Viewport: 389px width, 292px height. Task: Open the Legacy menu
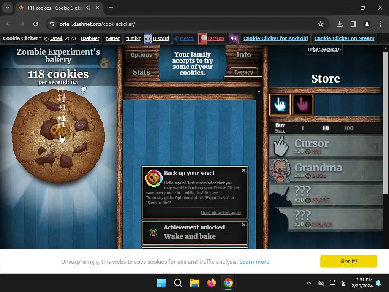(x=244, y=72)
